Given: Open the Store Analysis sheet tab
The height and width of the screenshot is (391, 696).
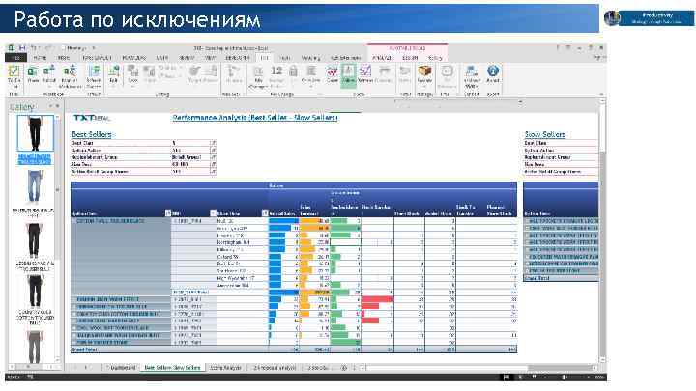Looking at the screenshot, I should coord(225,368).
